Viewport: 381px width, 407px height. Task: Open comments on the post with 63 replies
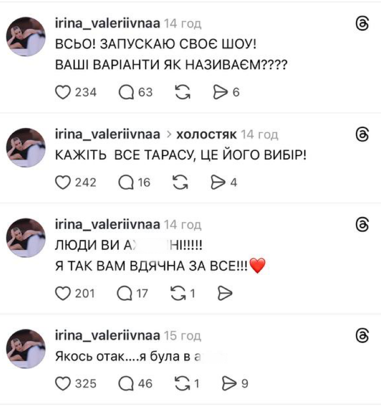click(126, 92)
